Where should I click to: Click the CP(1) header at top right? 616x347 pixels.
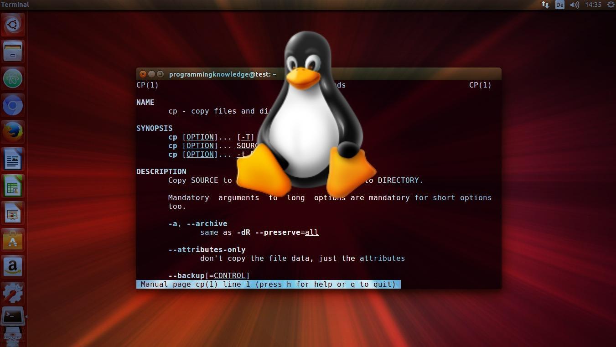[480, 85]
